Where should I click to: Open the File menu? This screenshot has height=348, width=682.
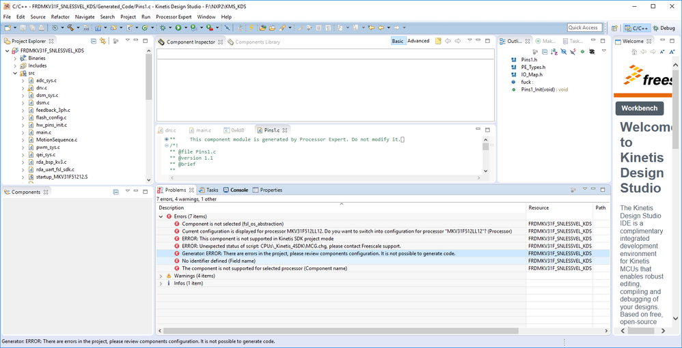[7, 17]
